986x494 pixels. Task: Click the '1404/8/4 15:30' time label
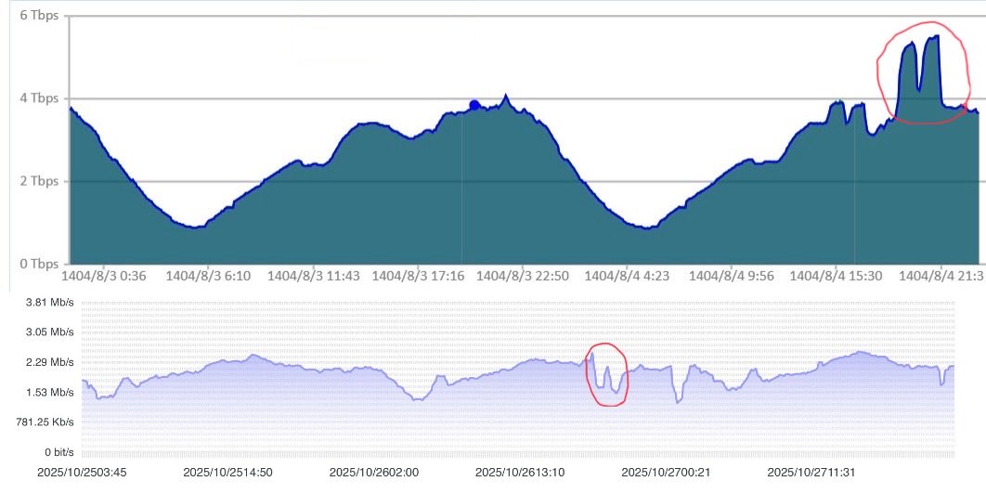click(x=836, y=277)
